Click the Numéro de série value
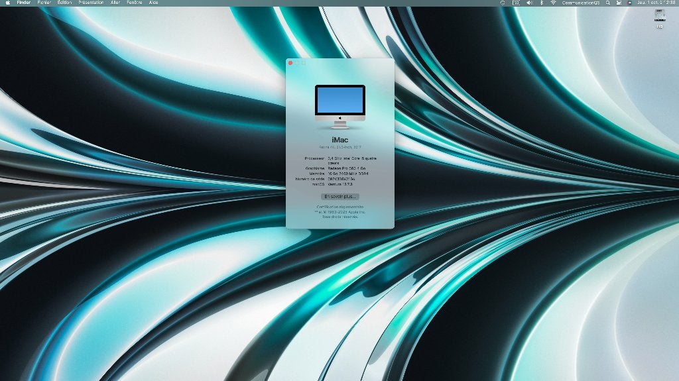The width and height of the screenshot is (679, 381). pyautogui.click(x=341, y=179)
